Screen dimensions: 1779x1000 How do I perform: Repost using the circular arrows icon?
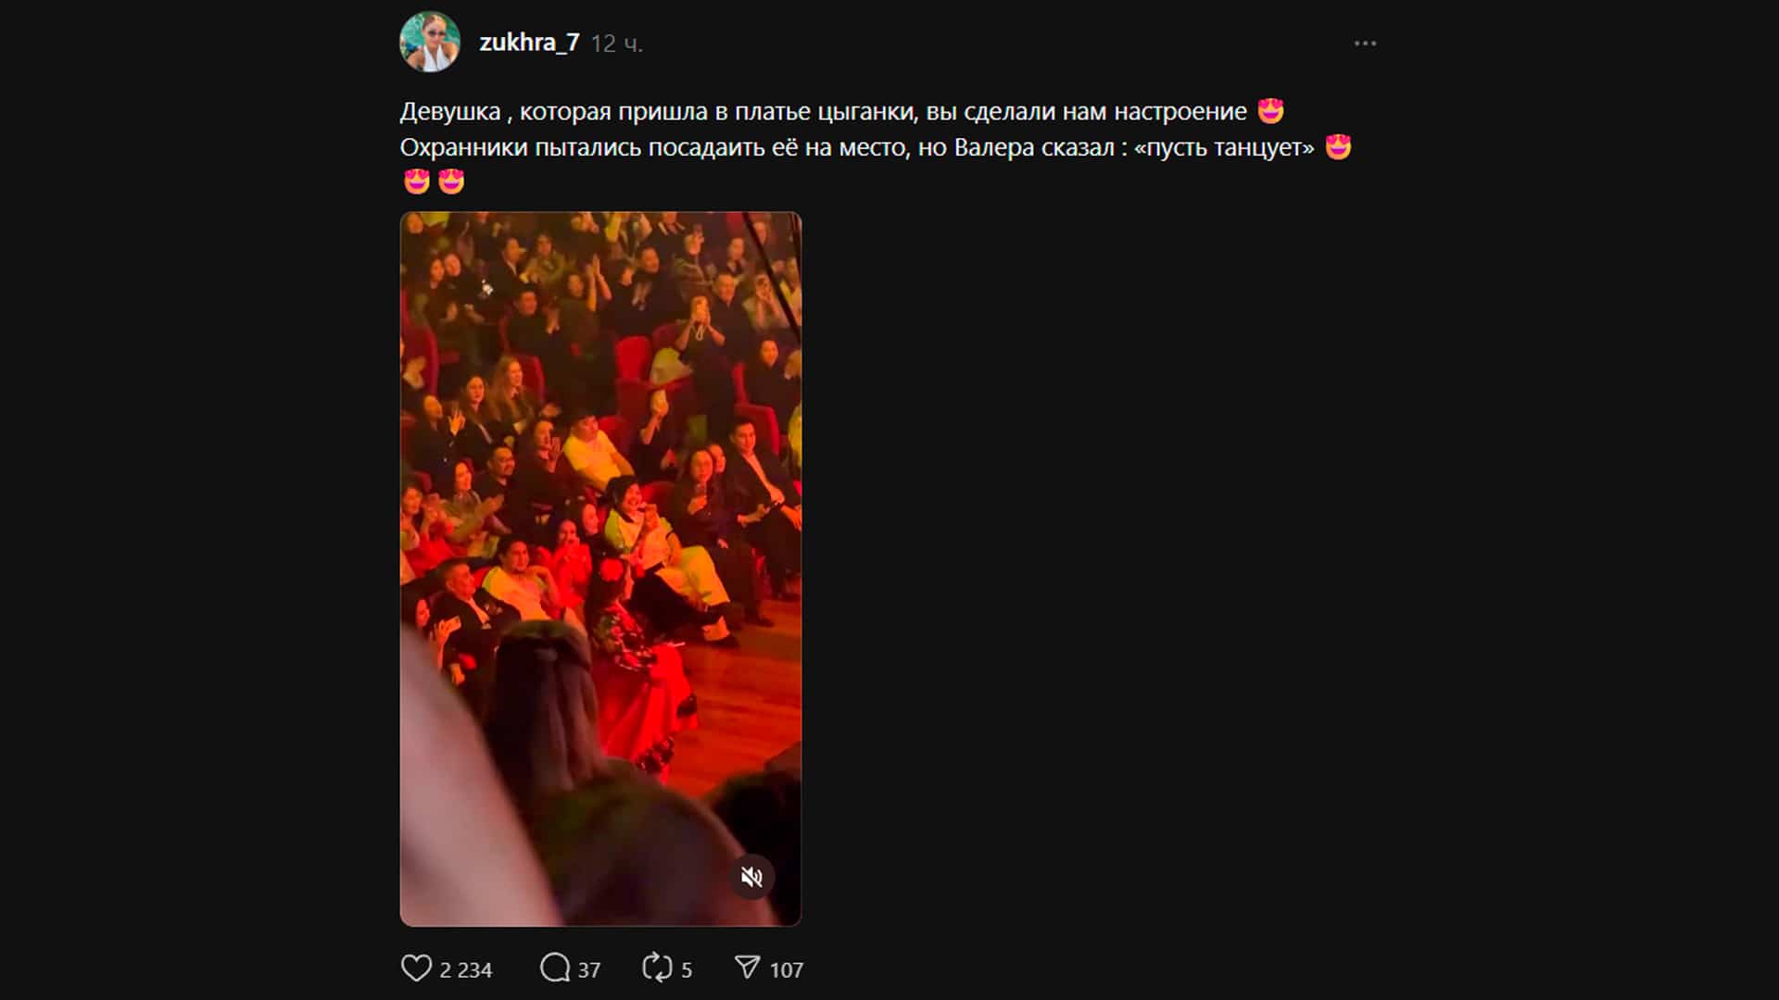(x=657, y=969)
